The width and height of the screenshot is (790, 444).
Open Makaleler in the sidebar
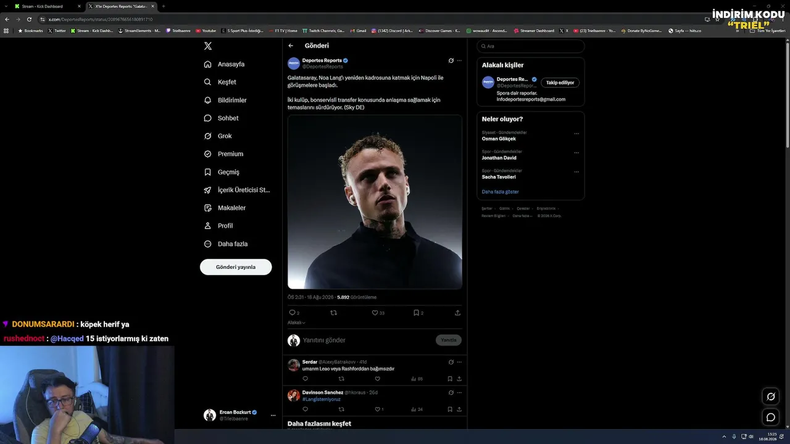[x=225, y=208]
